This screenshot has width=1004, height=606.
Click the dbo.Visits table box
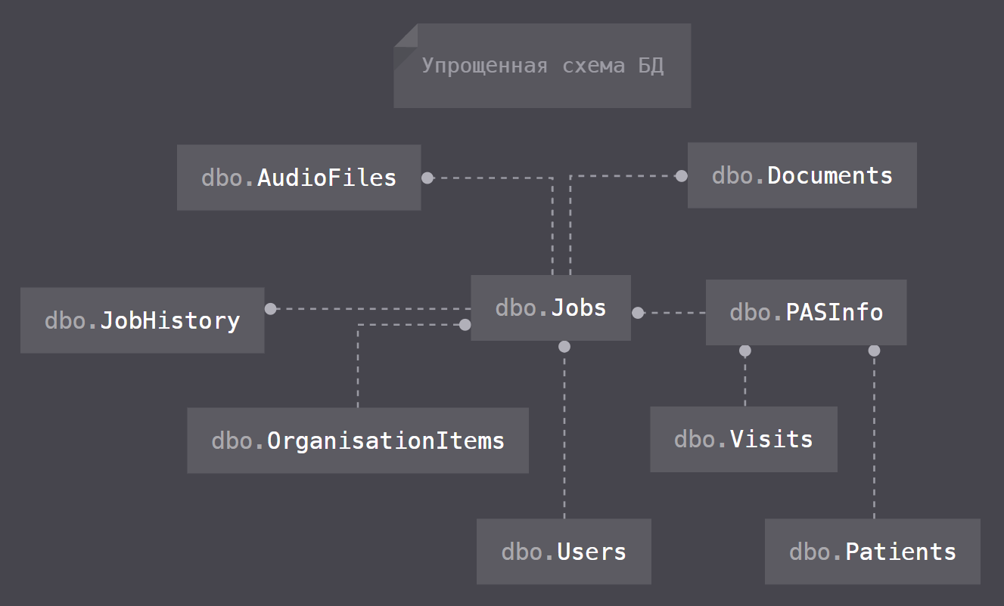(x=743, y=439)
